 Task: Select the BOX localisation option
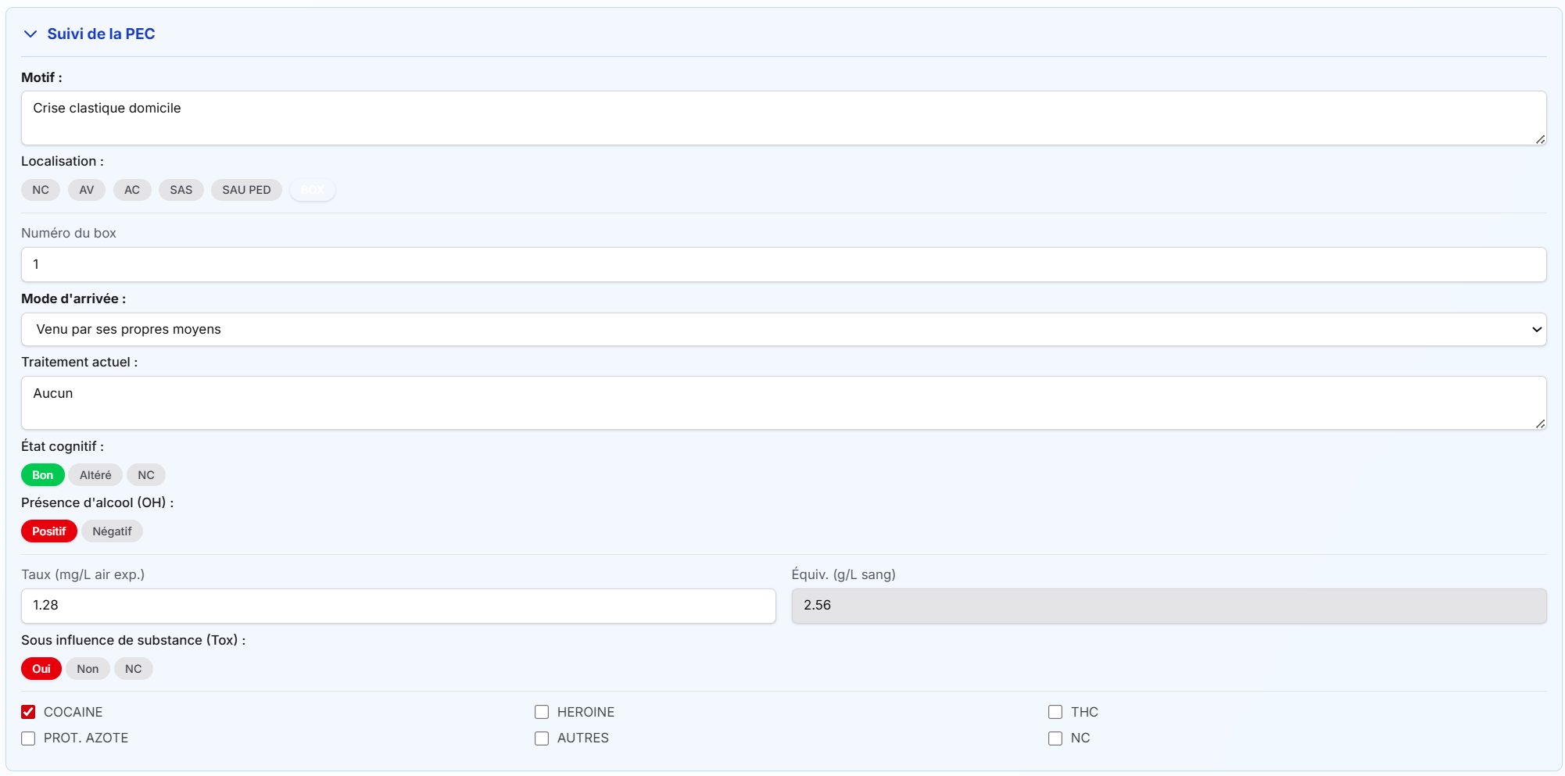tap(313, 190)
